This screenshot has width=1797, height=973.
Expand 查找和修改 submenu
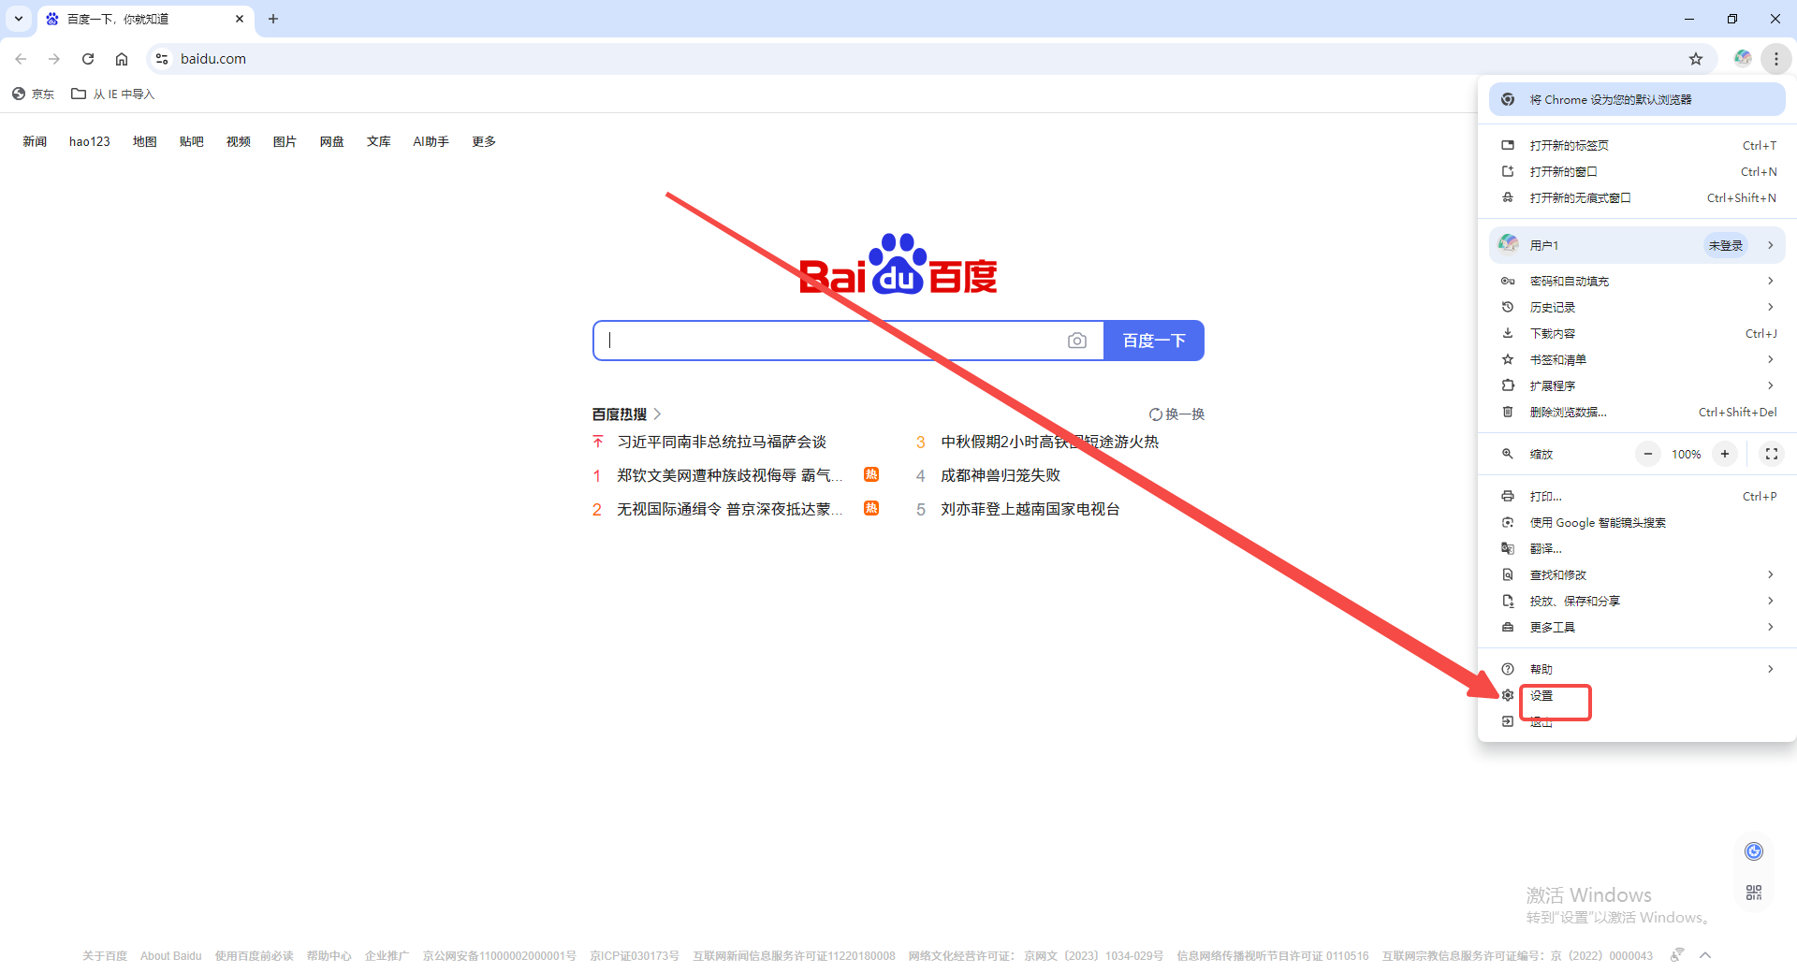click(x=1637, y=574)
